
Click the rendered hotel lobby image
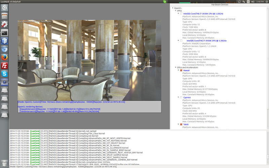click(89, 60)
